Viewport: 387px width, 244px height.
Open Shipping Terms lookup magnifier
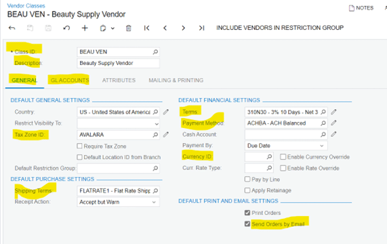(155, 190)
